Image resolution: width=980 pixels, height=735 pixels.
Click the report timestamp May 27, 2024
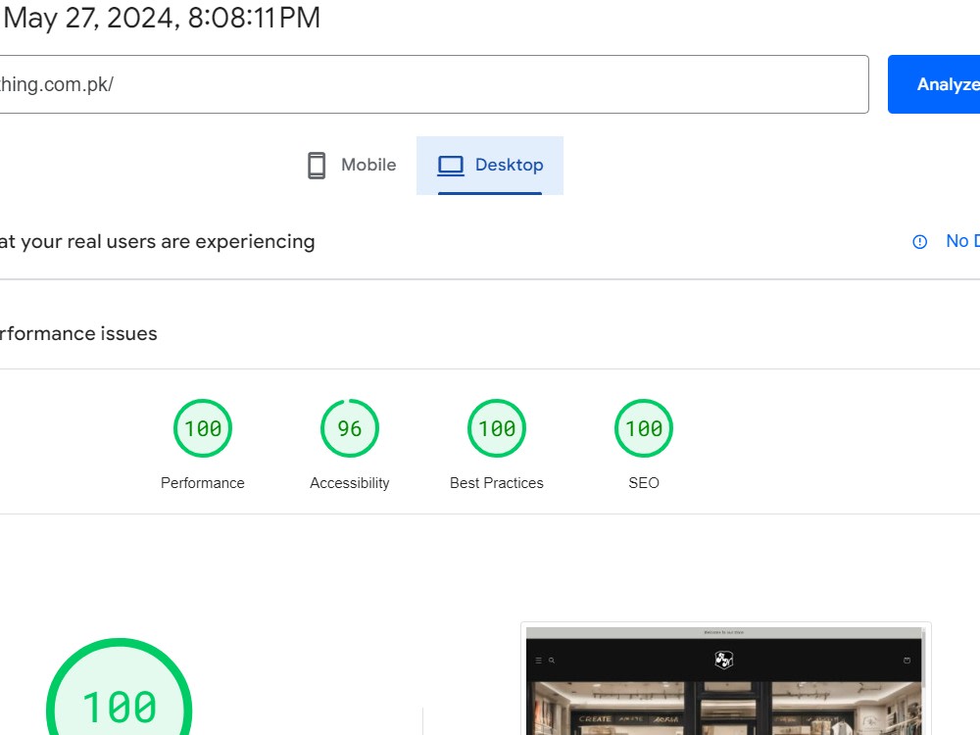(162, 18)
